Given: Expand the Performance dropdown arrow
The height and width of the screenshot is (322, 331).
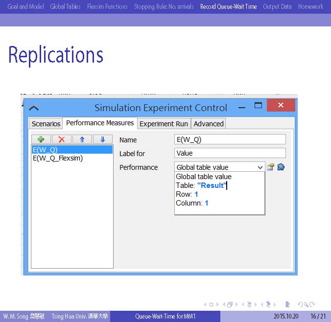Looking at the screenshot, I should coord(260,167).
